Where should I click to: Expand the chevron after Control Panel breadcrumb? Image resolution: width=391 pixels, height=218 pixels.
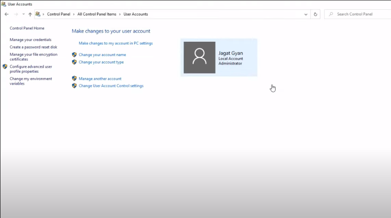74,14
